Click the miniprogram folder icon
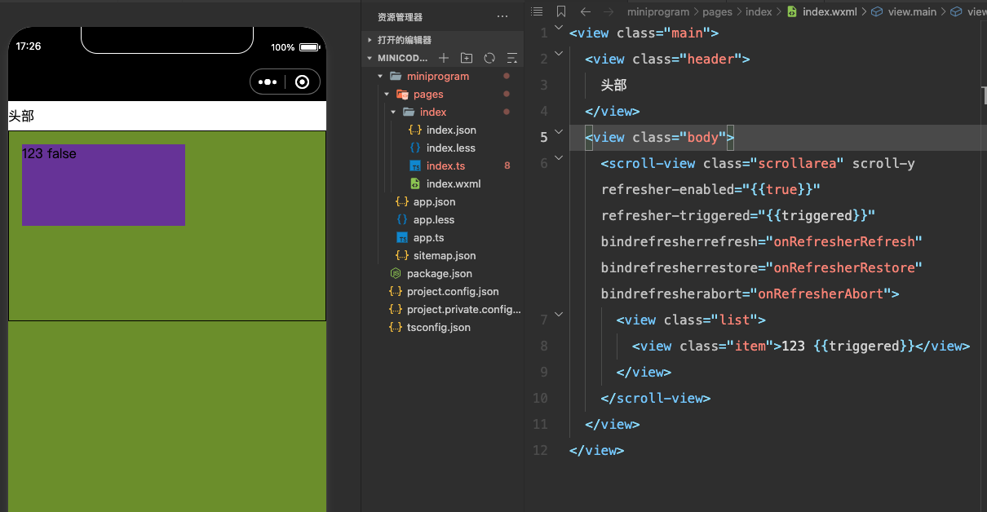987x512 pixels. (x=396, y=76)
